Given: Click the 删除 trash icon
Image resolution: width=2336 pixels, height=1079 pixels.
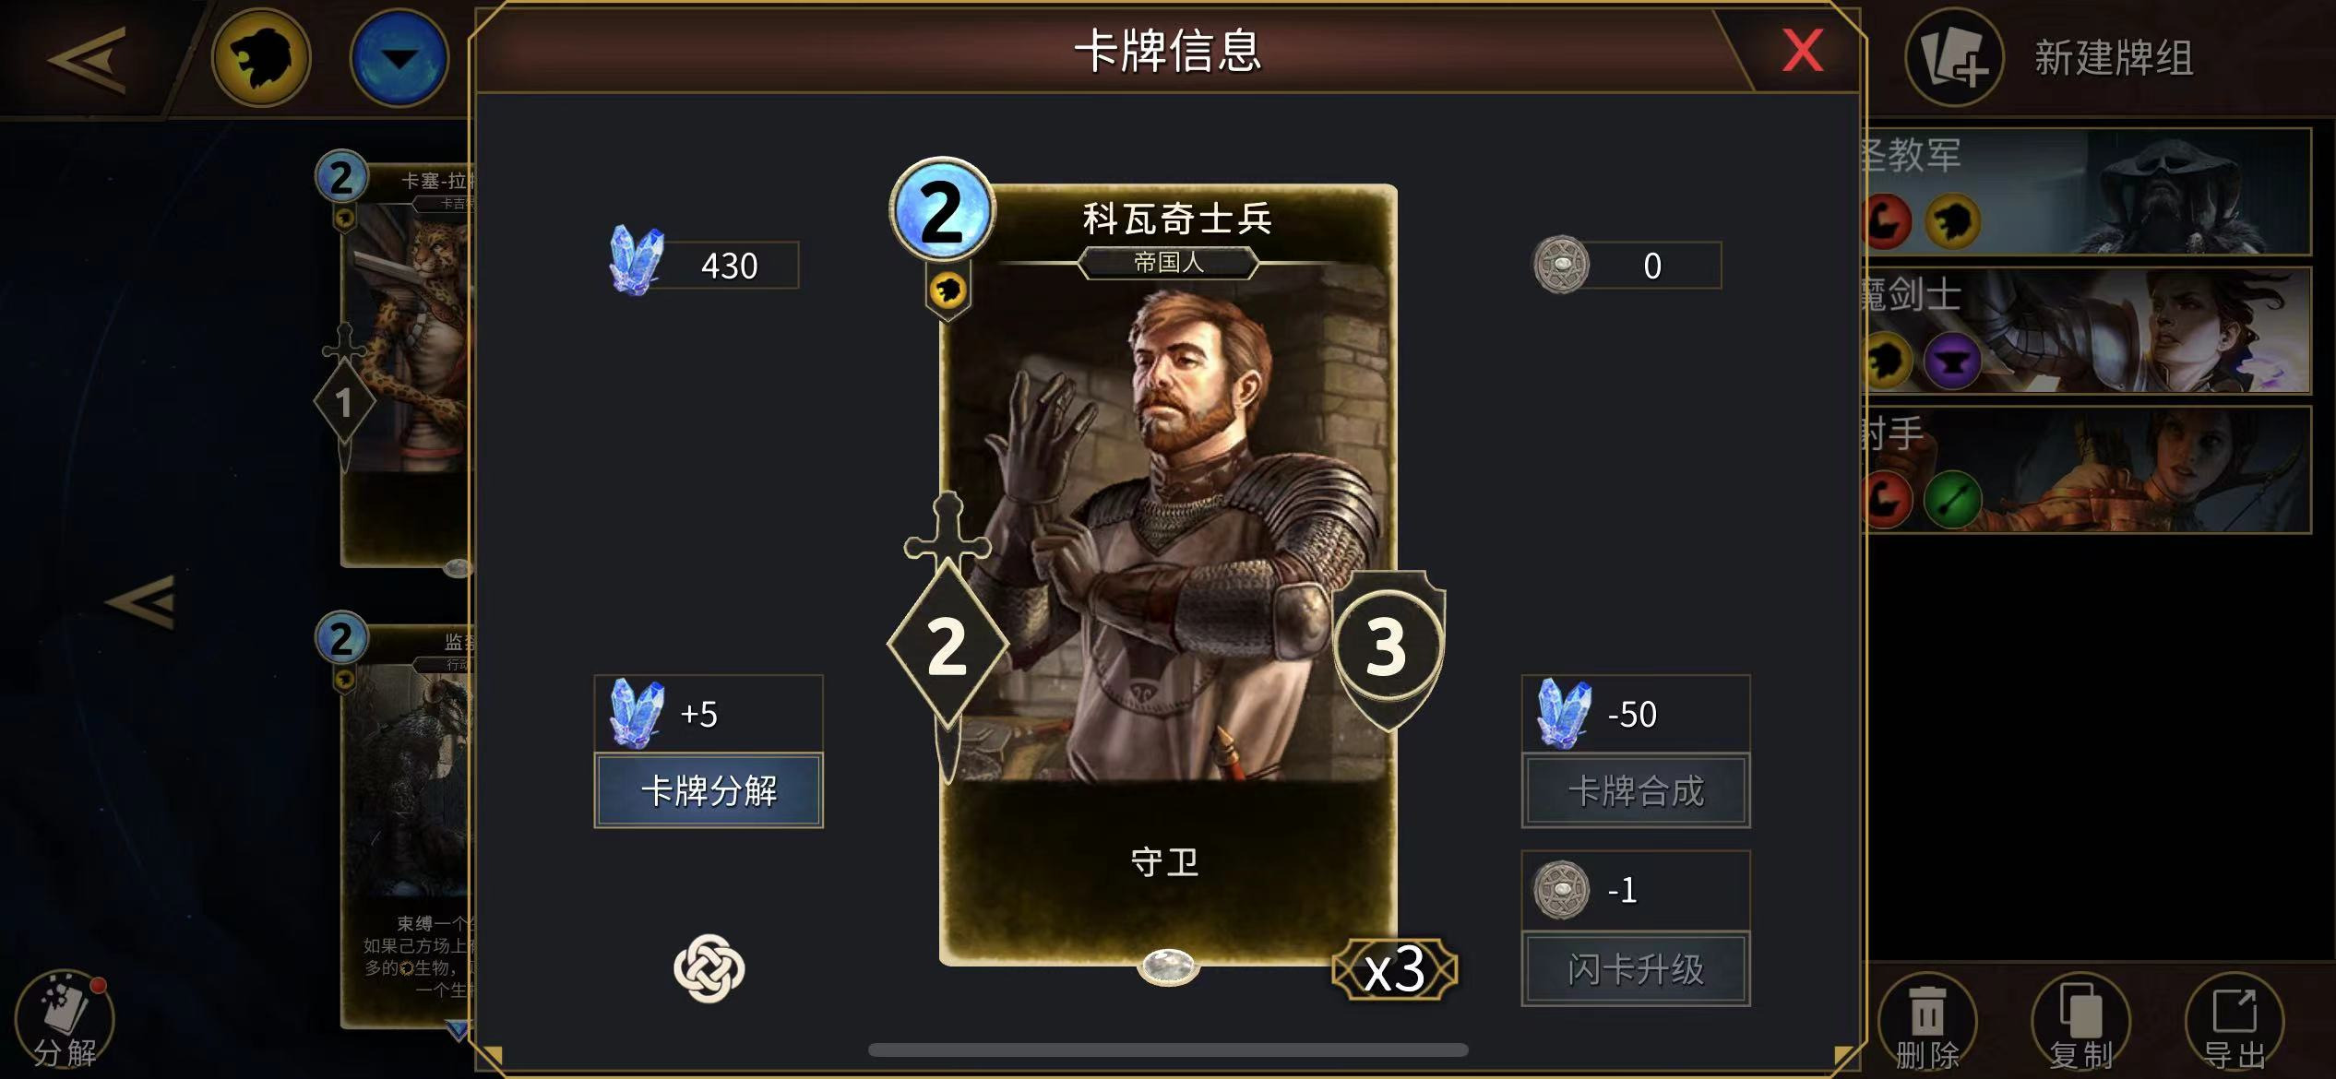Looking at the screenshot, I should [1927, 1020].
